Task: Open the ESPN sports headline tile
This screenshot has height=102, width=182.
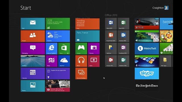Action: point(58,74)
